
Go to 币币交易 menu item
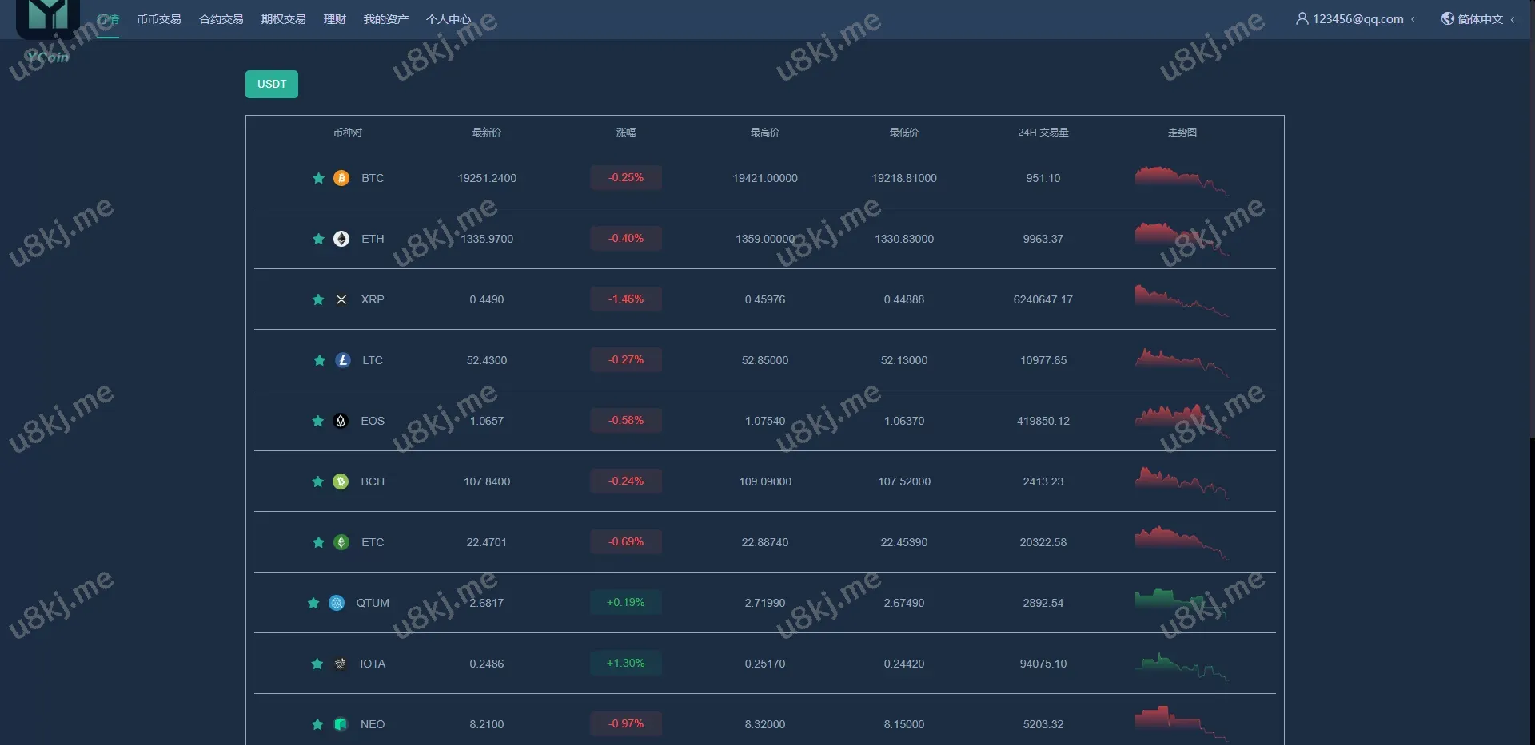pos(158,19)
